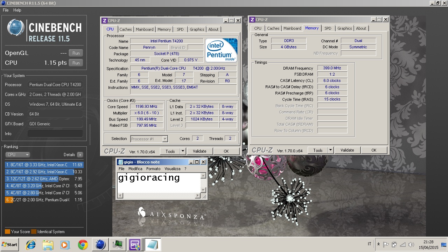
Task: Run the CPU benchmark
Action: [x=76, y=63]
